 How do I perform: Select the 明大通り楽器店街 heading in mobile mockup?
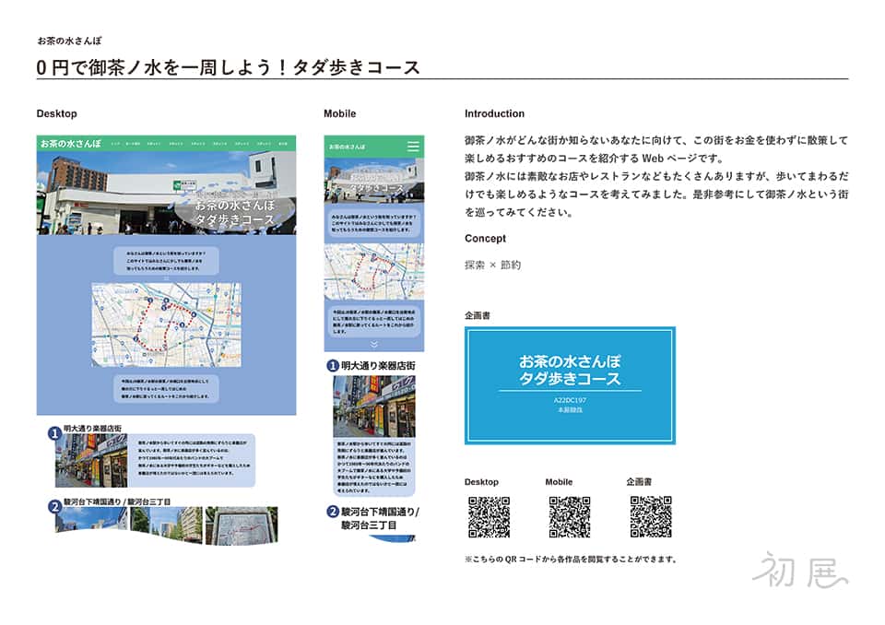click(x=378, y=365)
